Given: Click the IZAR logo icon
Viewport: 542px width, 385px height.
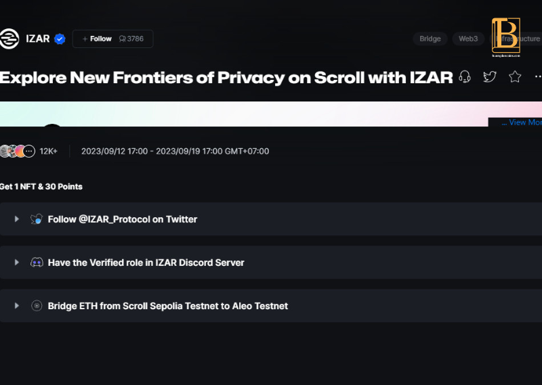Looking at the screenshot, I should pyautogui.click(x=9, y=39).
